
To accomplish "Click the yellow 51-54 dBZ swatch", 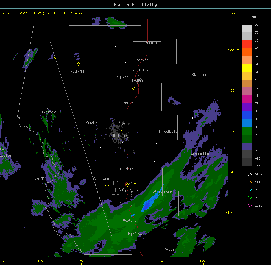I will click(x=247, y=68).
